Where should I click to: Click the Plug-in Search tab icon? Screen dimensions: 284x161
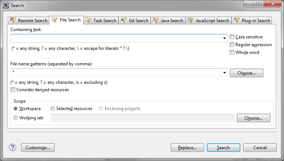[236, 20]
